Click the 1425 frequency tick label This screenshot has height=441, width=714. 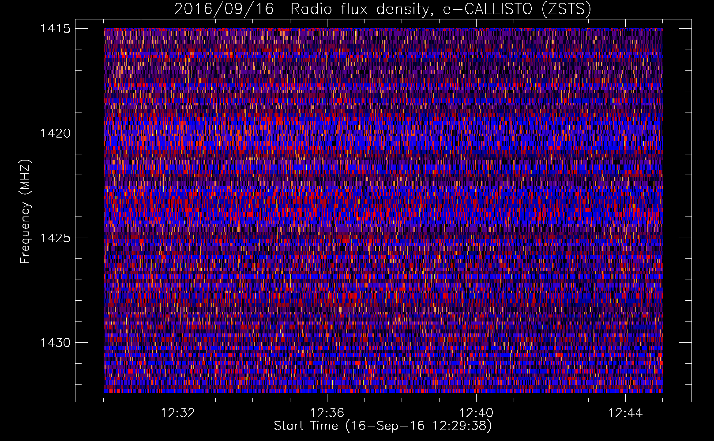tap(55, 238)
